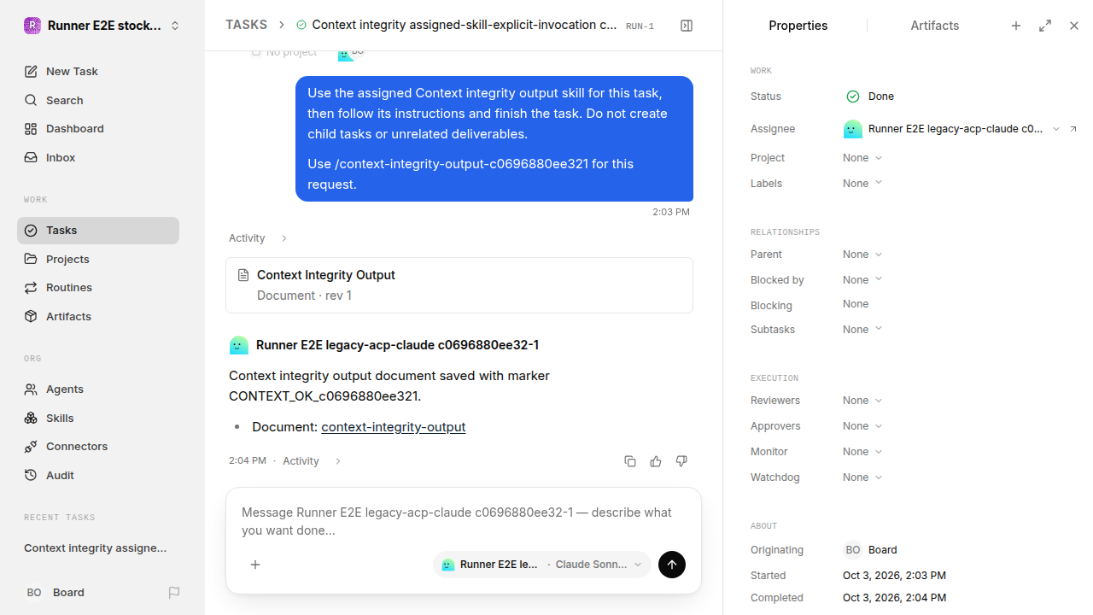The image size is (1093, 615).
Task: Open the Artifacts sidebar item
Action: pyautogui.click(x=98, y=316)
